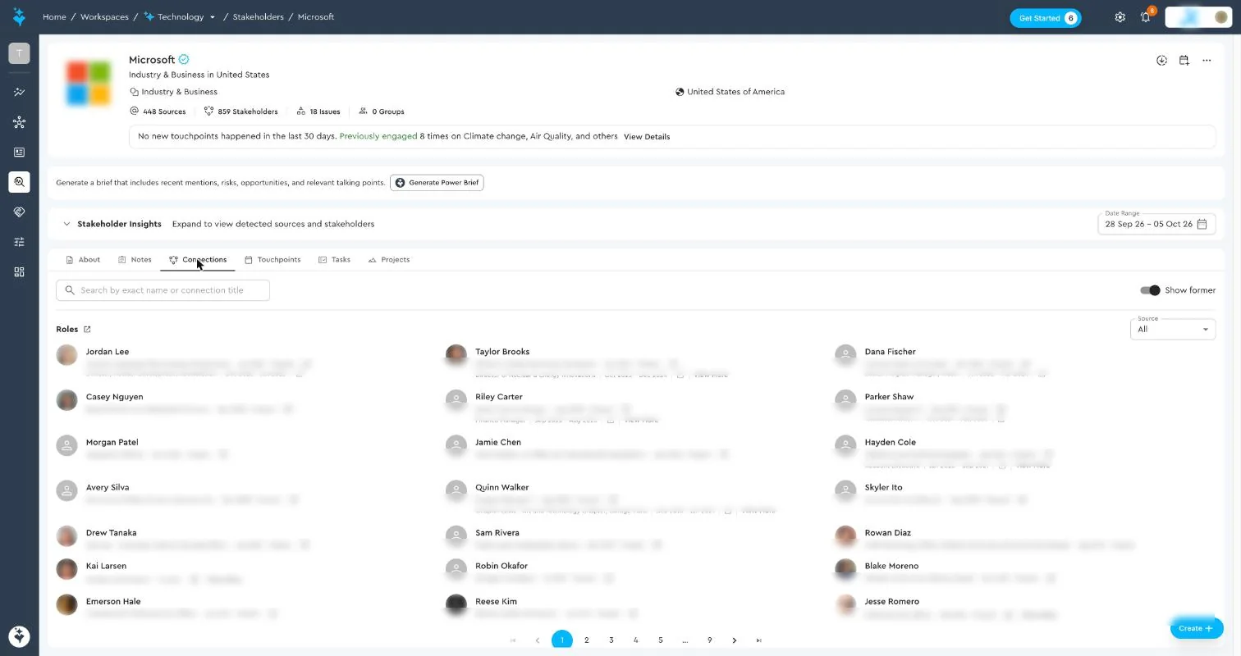1241x656 pixels.
Task: Open the stakeholder search sidebar icon
Action: point(19,182)
